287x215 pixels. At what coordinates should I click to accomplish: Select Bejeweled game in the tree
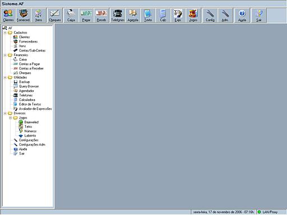tap(31, 122)
